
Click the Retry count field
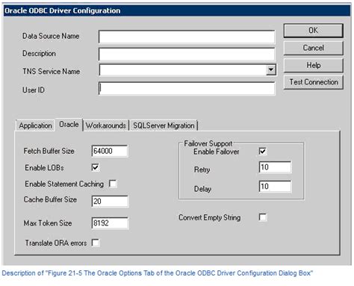(x=275, y=167)
